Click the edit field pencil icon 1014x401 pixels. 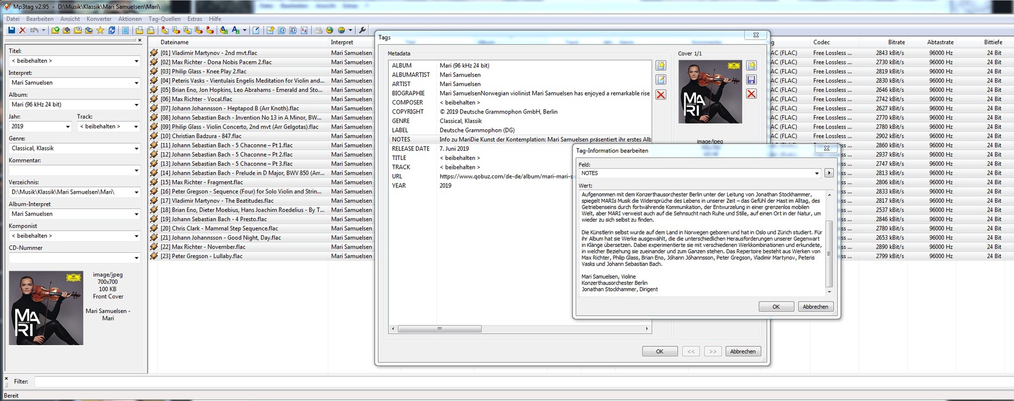pyautogui.click(x=661, y=80)
